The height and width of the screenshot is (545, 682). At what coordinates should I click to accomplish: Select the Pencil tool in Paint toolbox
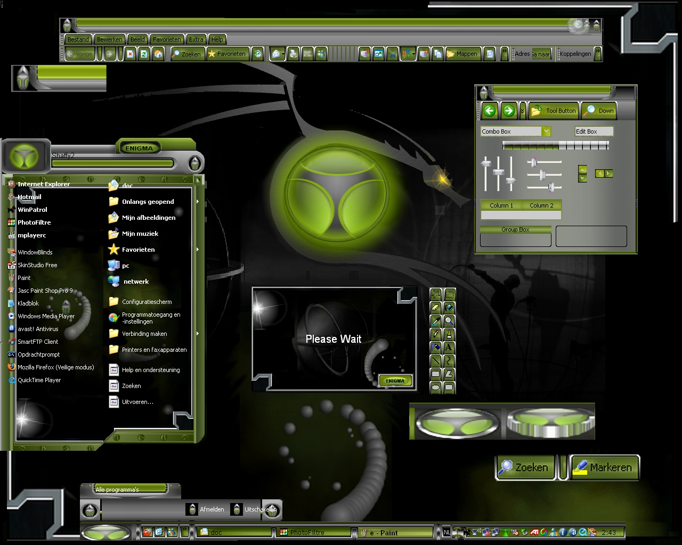pyautogui.click(x=436, y=334)
